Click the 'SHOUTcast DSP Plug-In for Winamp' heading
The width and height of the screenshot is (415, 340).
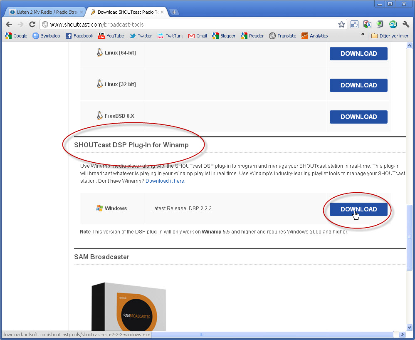(x=131, y=145)
